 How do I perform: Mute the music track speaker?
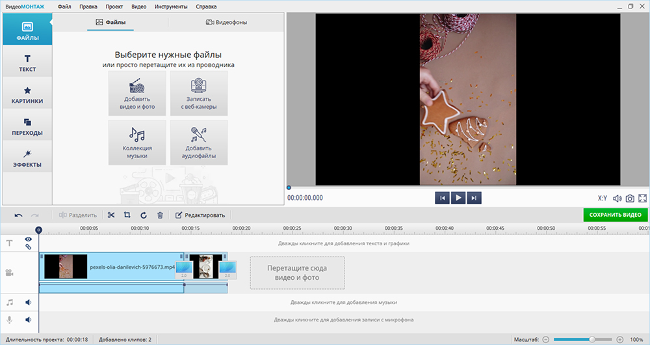[x=28, y=302]
